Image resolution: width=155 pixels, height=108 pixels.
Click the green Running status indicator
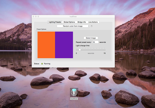[x=42, y=64]
